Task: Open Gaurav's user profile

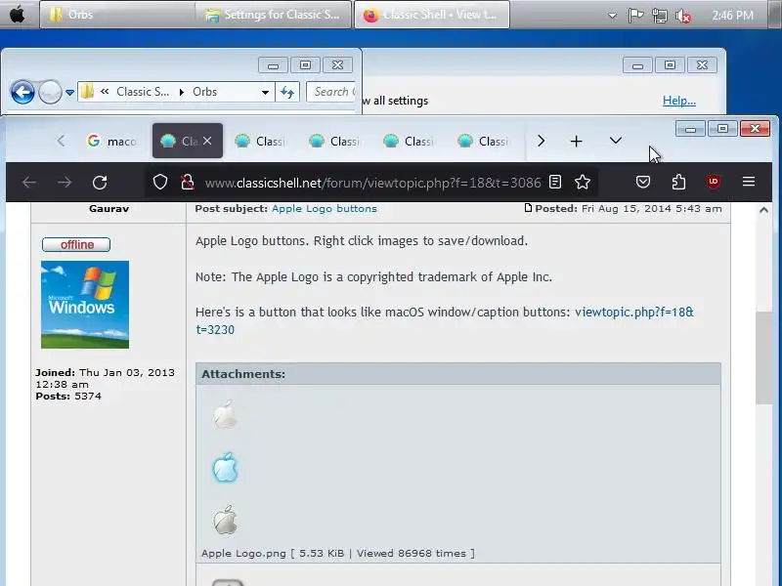Action: (109, 209)
